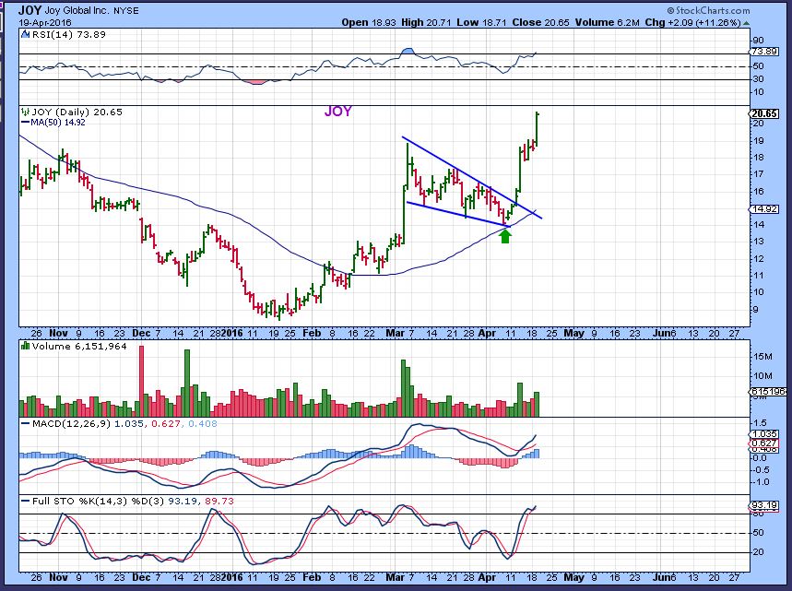Click the 'Mar' label below the price panel

point(395,334)
